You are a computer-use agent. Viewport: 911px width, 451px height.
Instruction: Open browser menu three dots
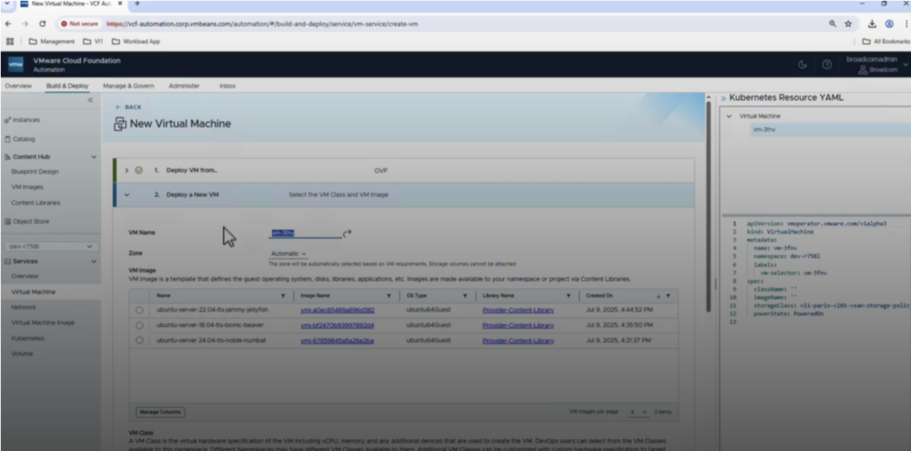(x=906, y=24)
